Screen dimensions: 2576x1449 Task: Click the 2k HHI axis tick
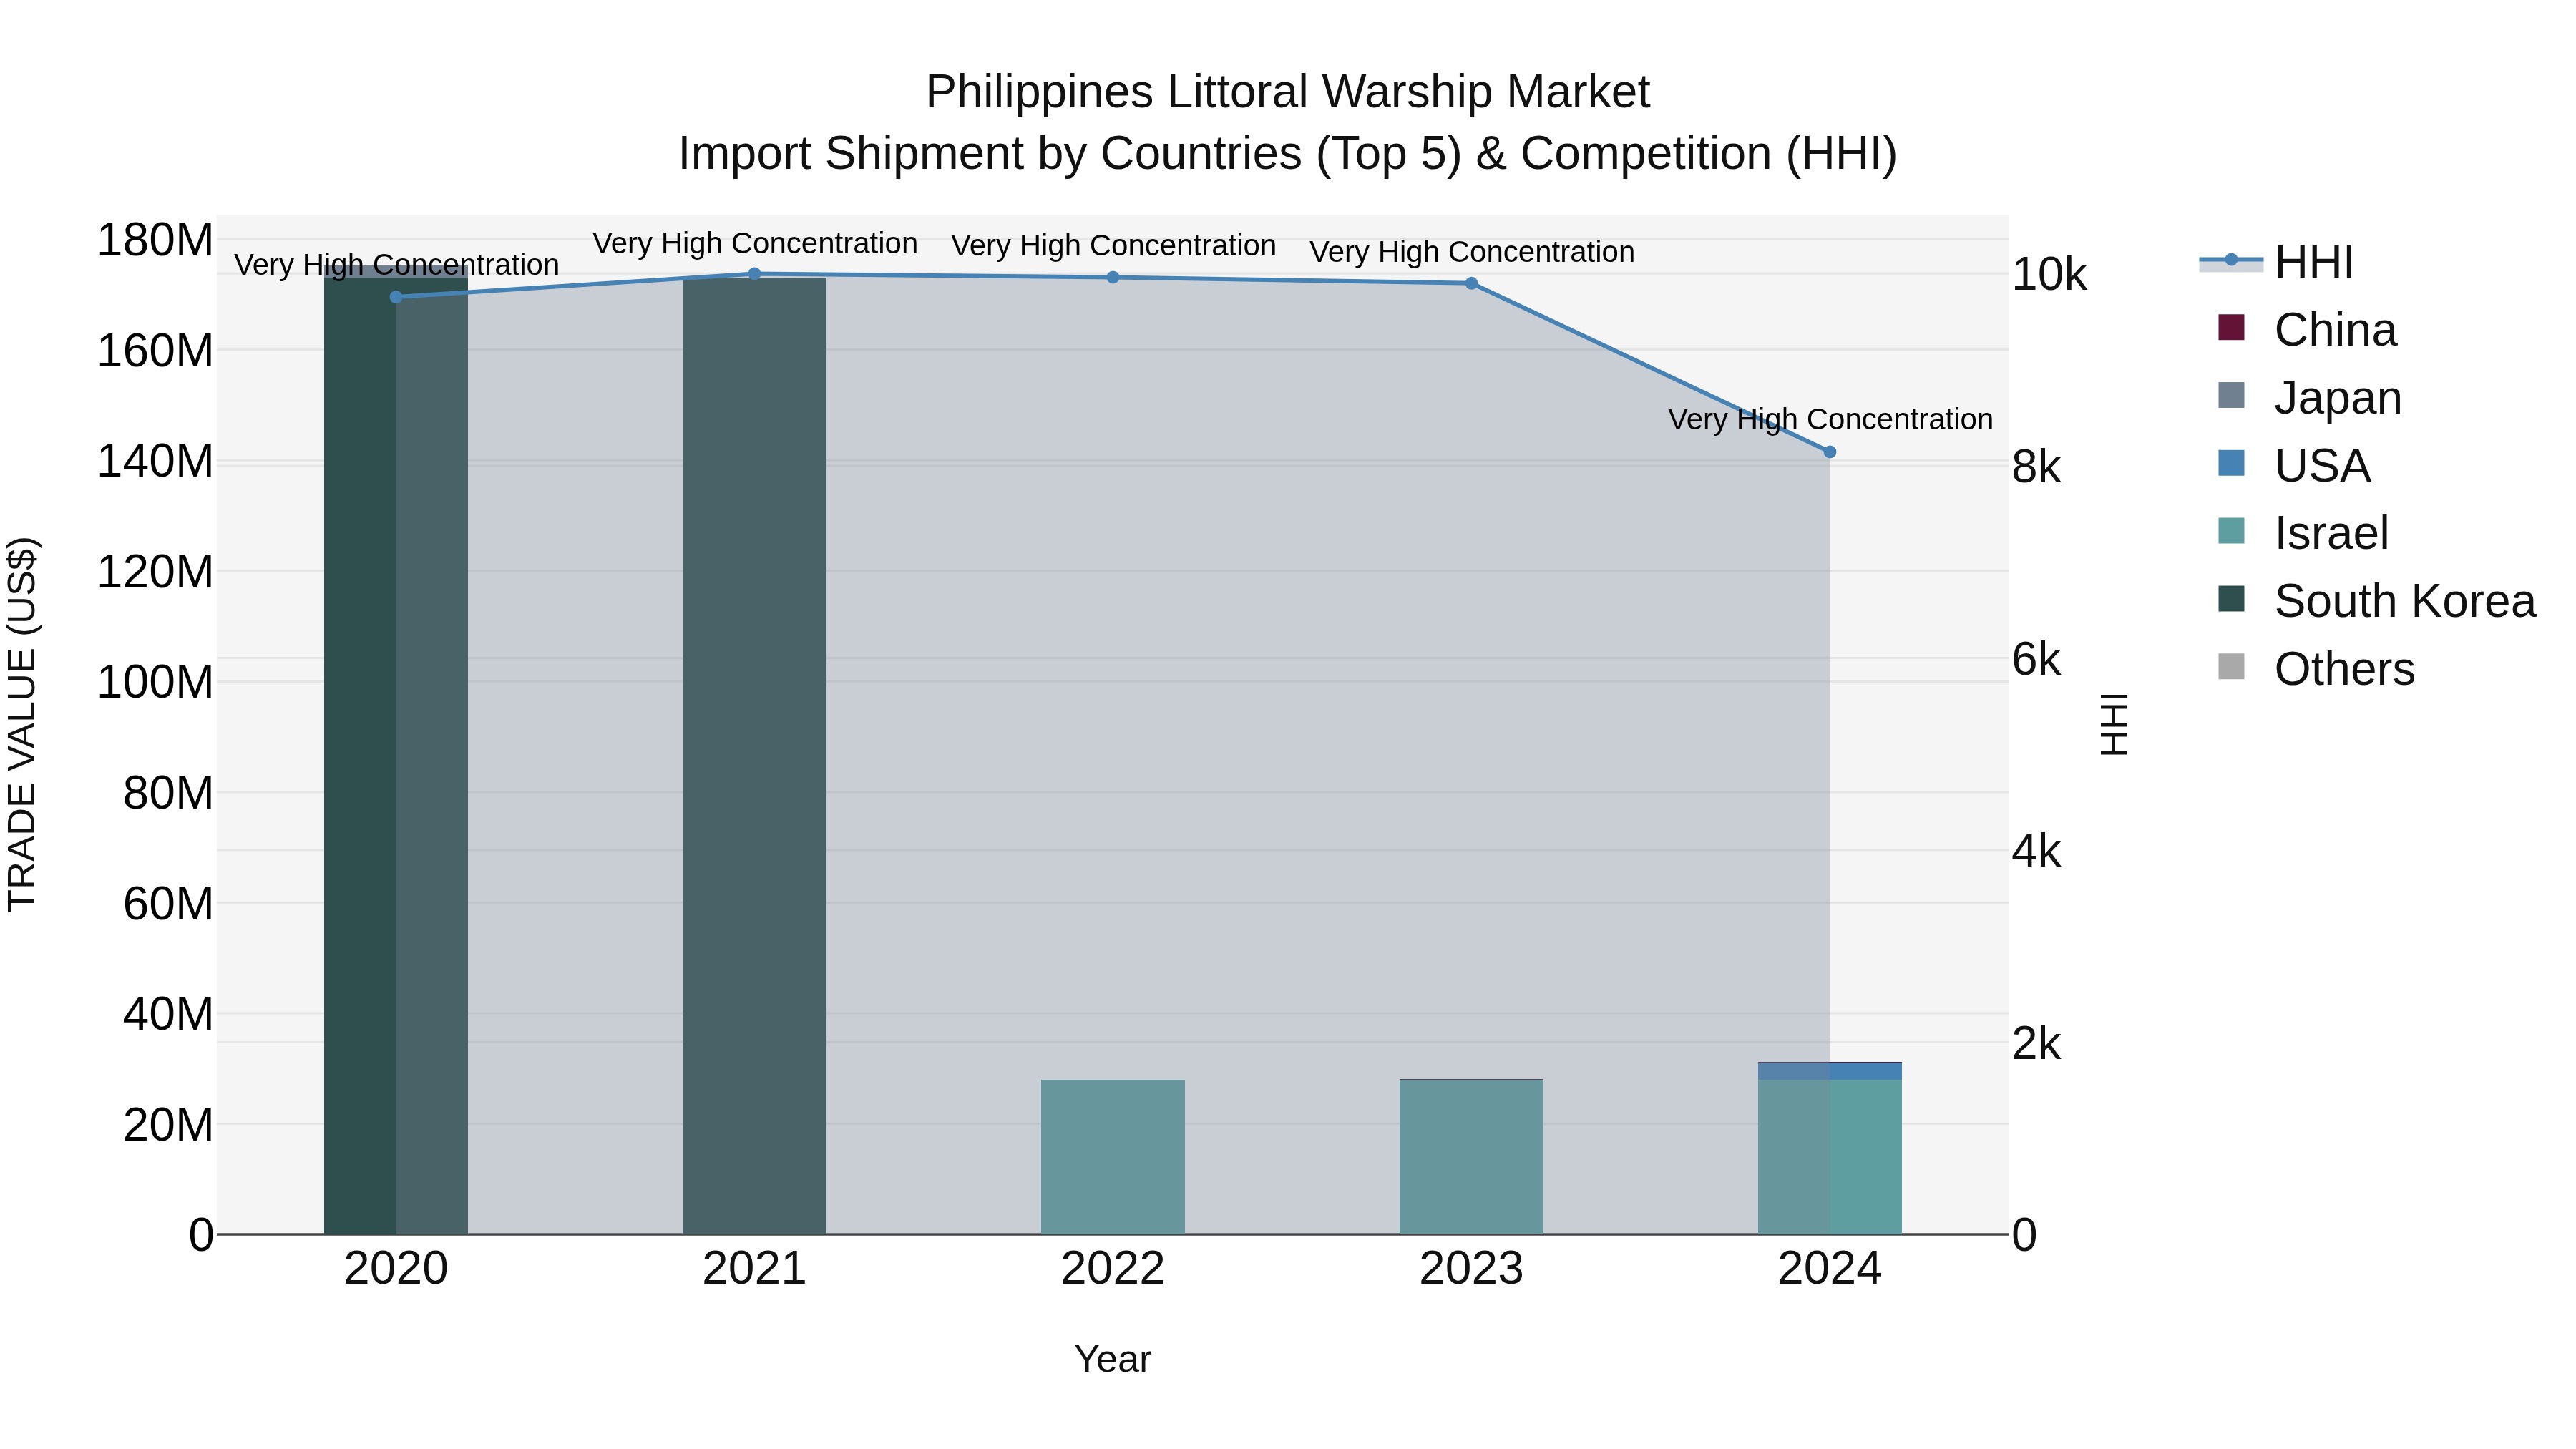pos(2036,1044)
